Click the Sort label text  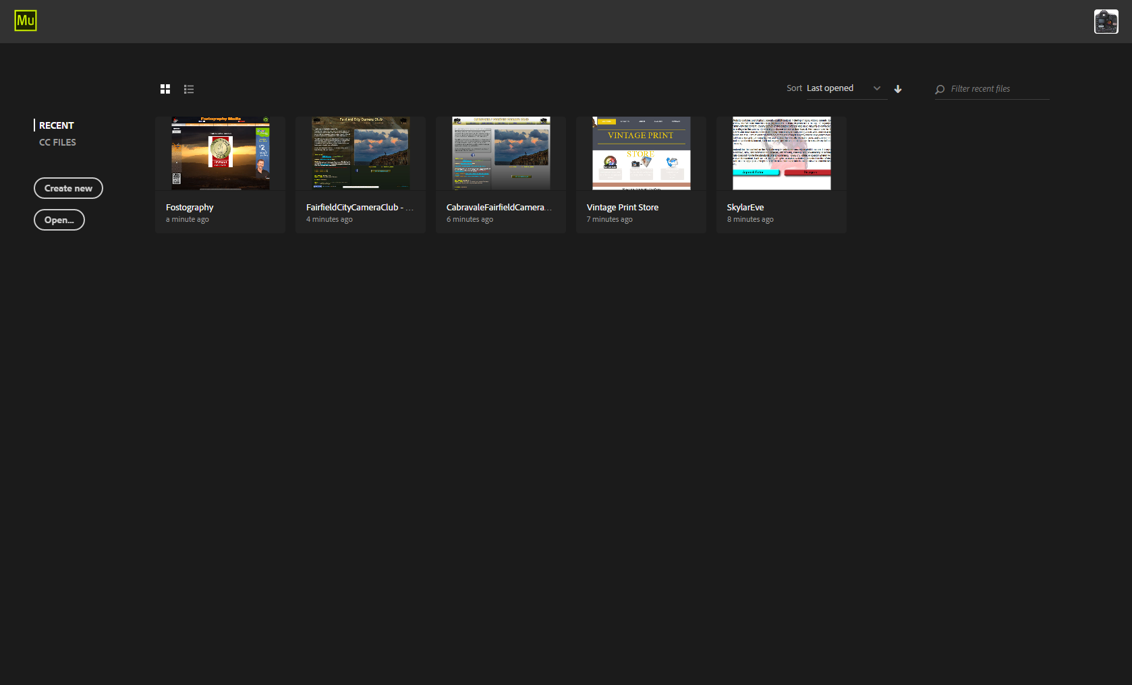[794, 88]
